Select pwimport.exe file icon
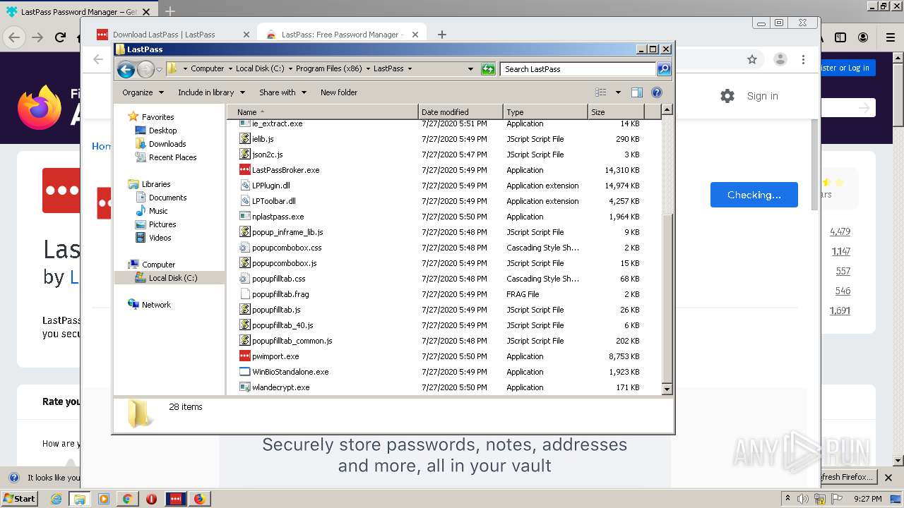The width and height of the screenshot is (904, 508). click(x=245, y=356)
